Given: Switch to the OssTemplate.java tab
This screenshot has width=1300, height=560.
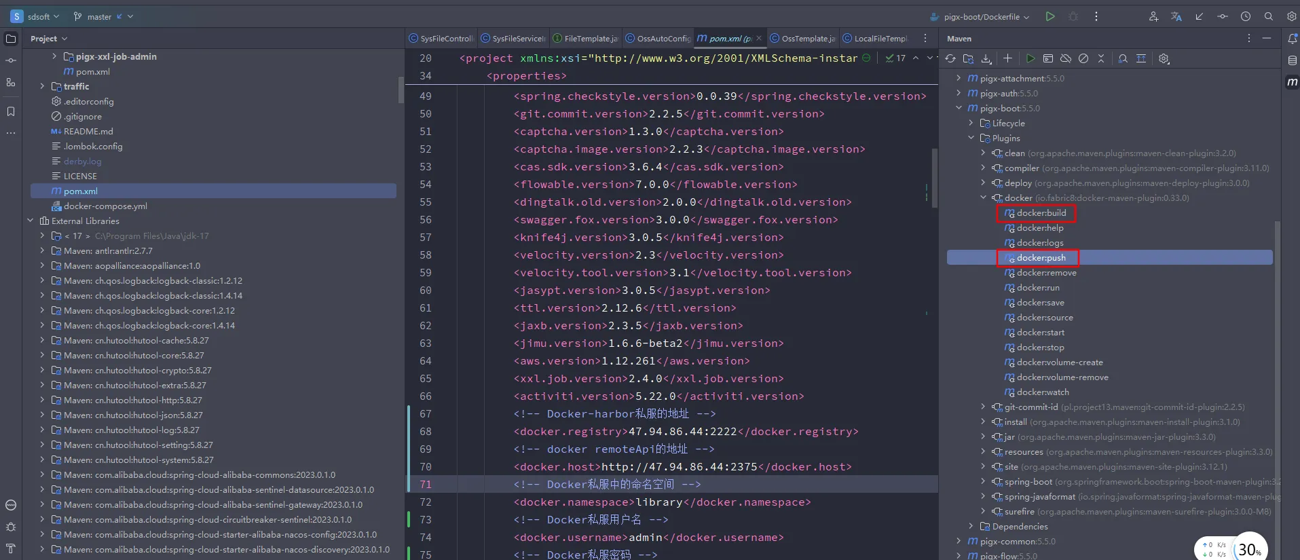Looking at the screenshot, I should pyautogui.click(x=802, y=39).
